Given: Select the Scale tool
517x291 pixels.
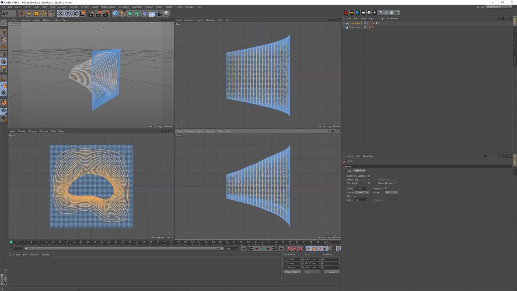Looking at the screenshot, I should click(x=36, y=13).
